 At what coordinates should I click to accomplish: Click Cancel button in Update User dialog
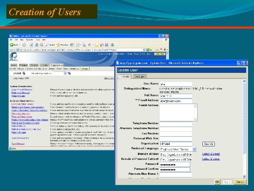point(240,182)
